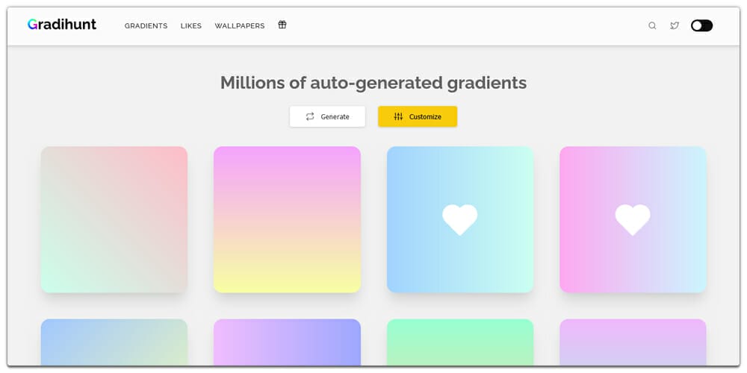The image size is (747, 373).
Task: Choose the light purple bottom-right gradient card
Action: (x=633, y=342)
